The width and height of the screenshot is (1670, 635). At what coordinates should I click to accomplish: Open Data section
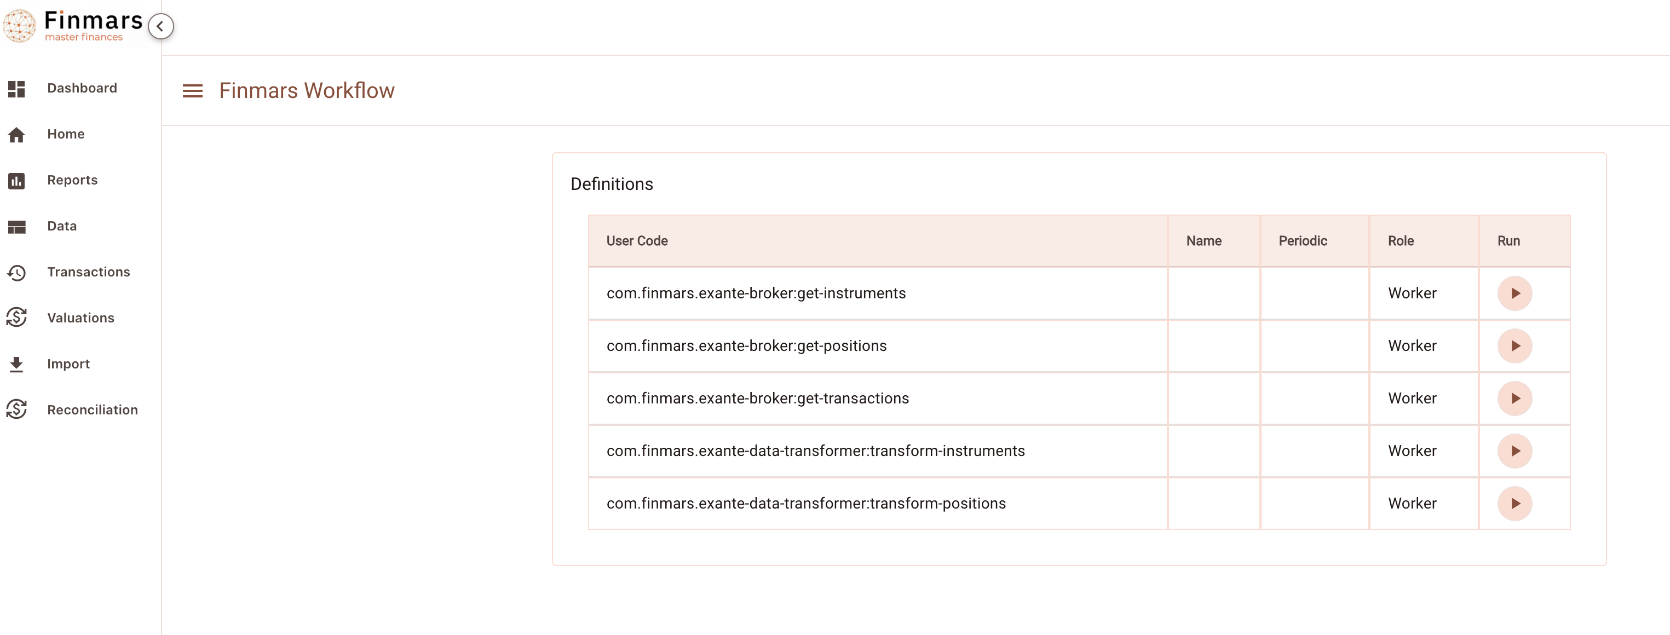61,226
